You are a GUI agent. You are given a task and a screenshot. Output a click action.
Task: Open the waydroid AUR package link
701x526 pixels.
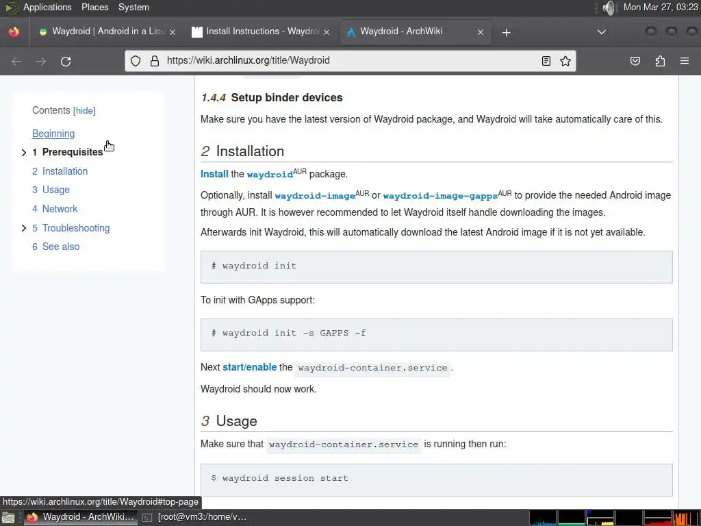[270, 175]
